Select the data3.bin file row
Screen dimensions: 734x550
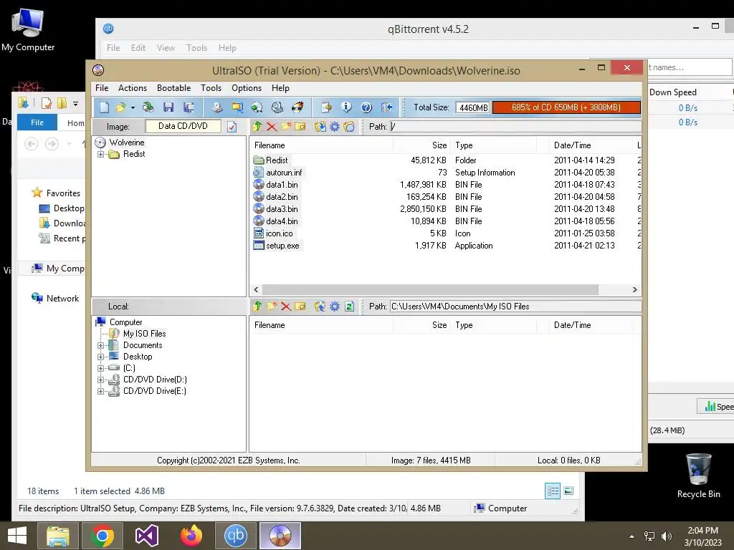point(444,209)
